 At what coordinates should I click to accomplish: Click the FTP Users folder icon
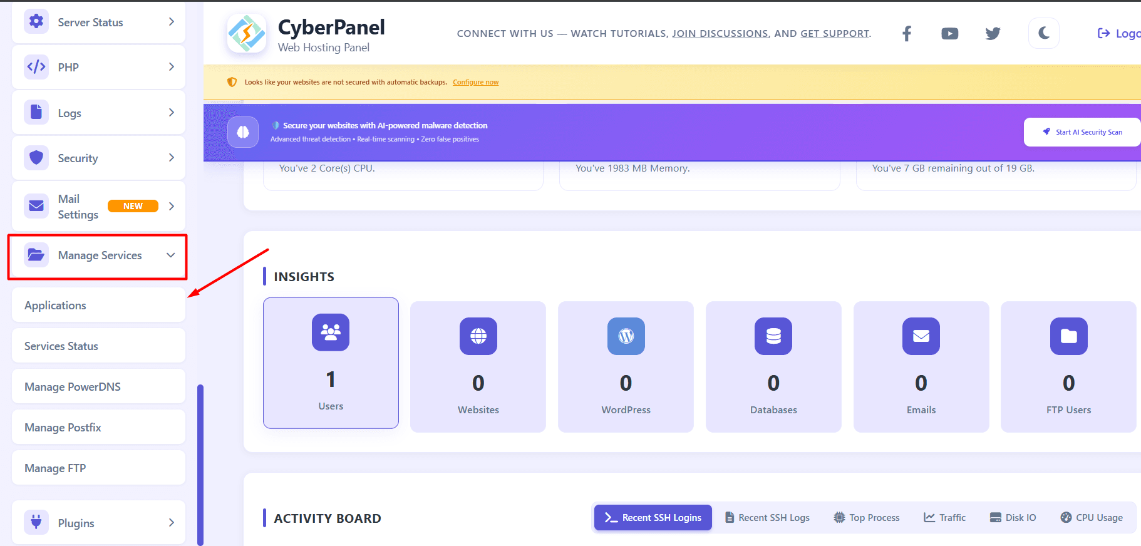[1068, 336]
